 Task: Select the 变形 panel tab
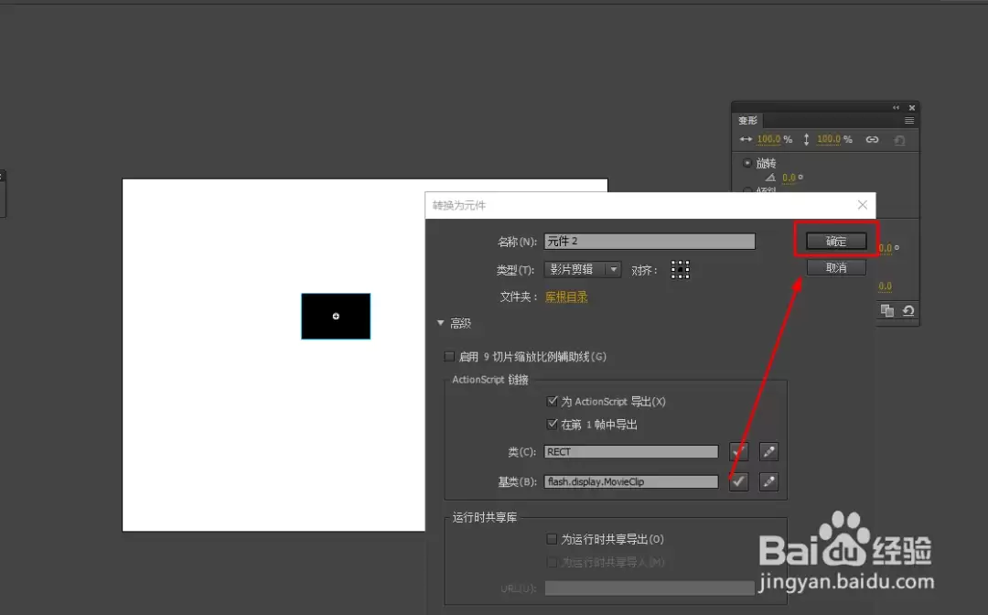point(748,121)
